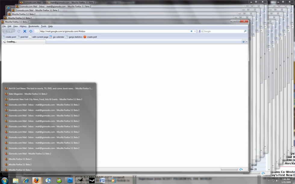Go to the home page via Home icon
This screenshot has width=295, height=184.
point(31,31)
